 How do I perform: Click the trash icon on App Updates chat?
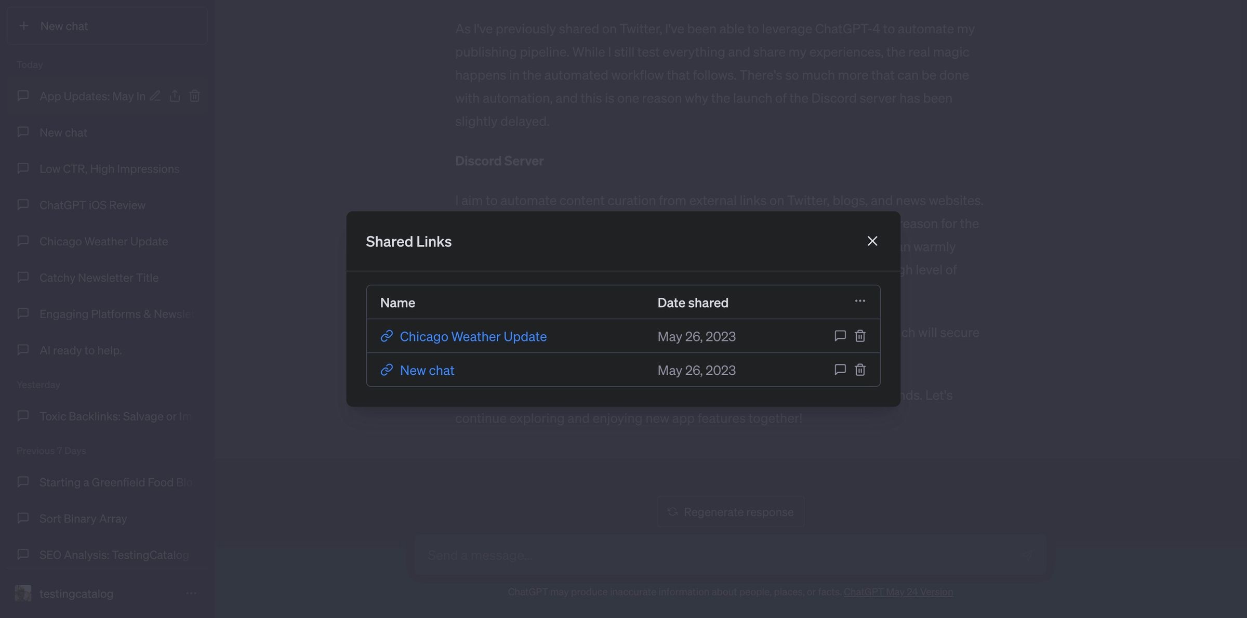(x=194, y=96)
